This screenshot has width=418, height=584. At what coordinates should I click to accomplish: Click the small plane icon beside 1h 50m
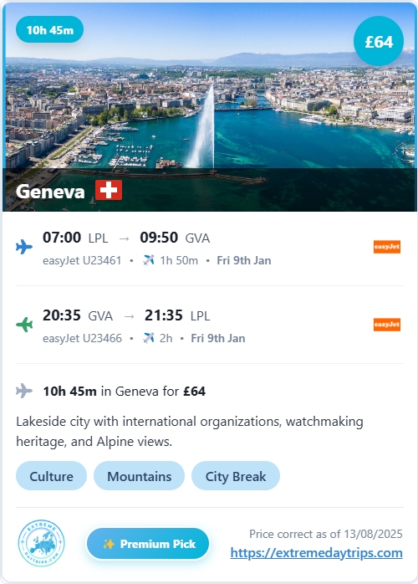pos(149,260)
